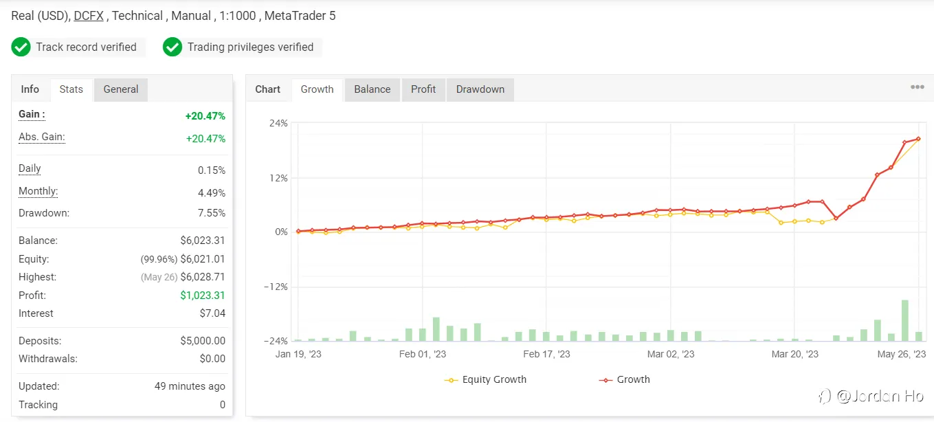
Task: Click the Track record verified checkmark icon
Action: pos(21,47)
